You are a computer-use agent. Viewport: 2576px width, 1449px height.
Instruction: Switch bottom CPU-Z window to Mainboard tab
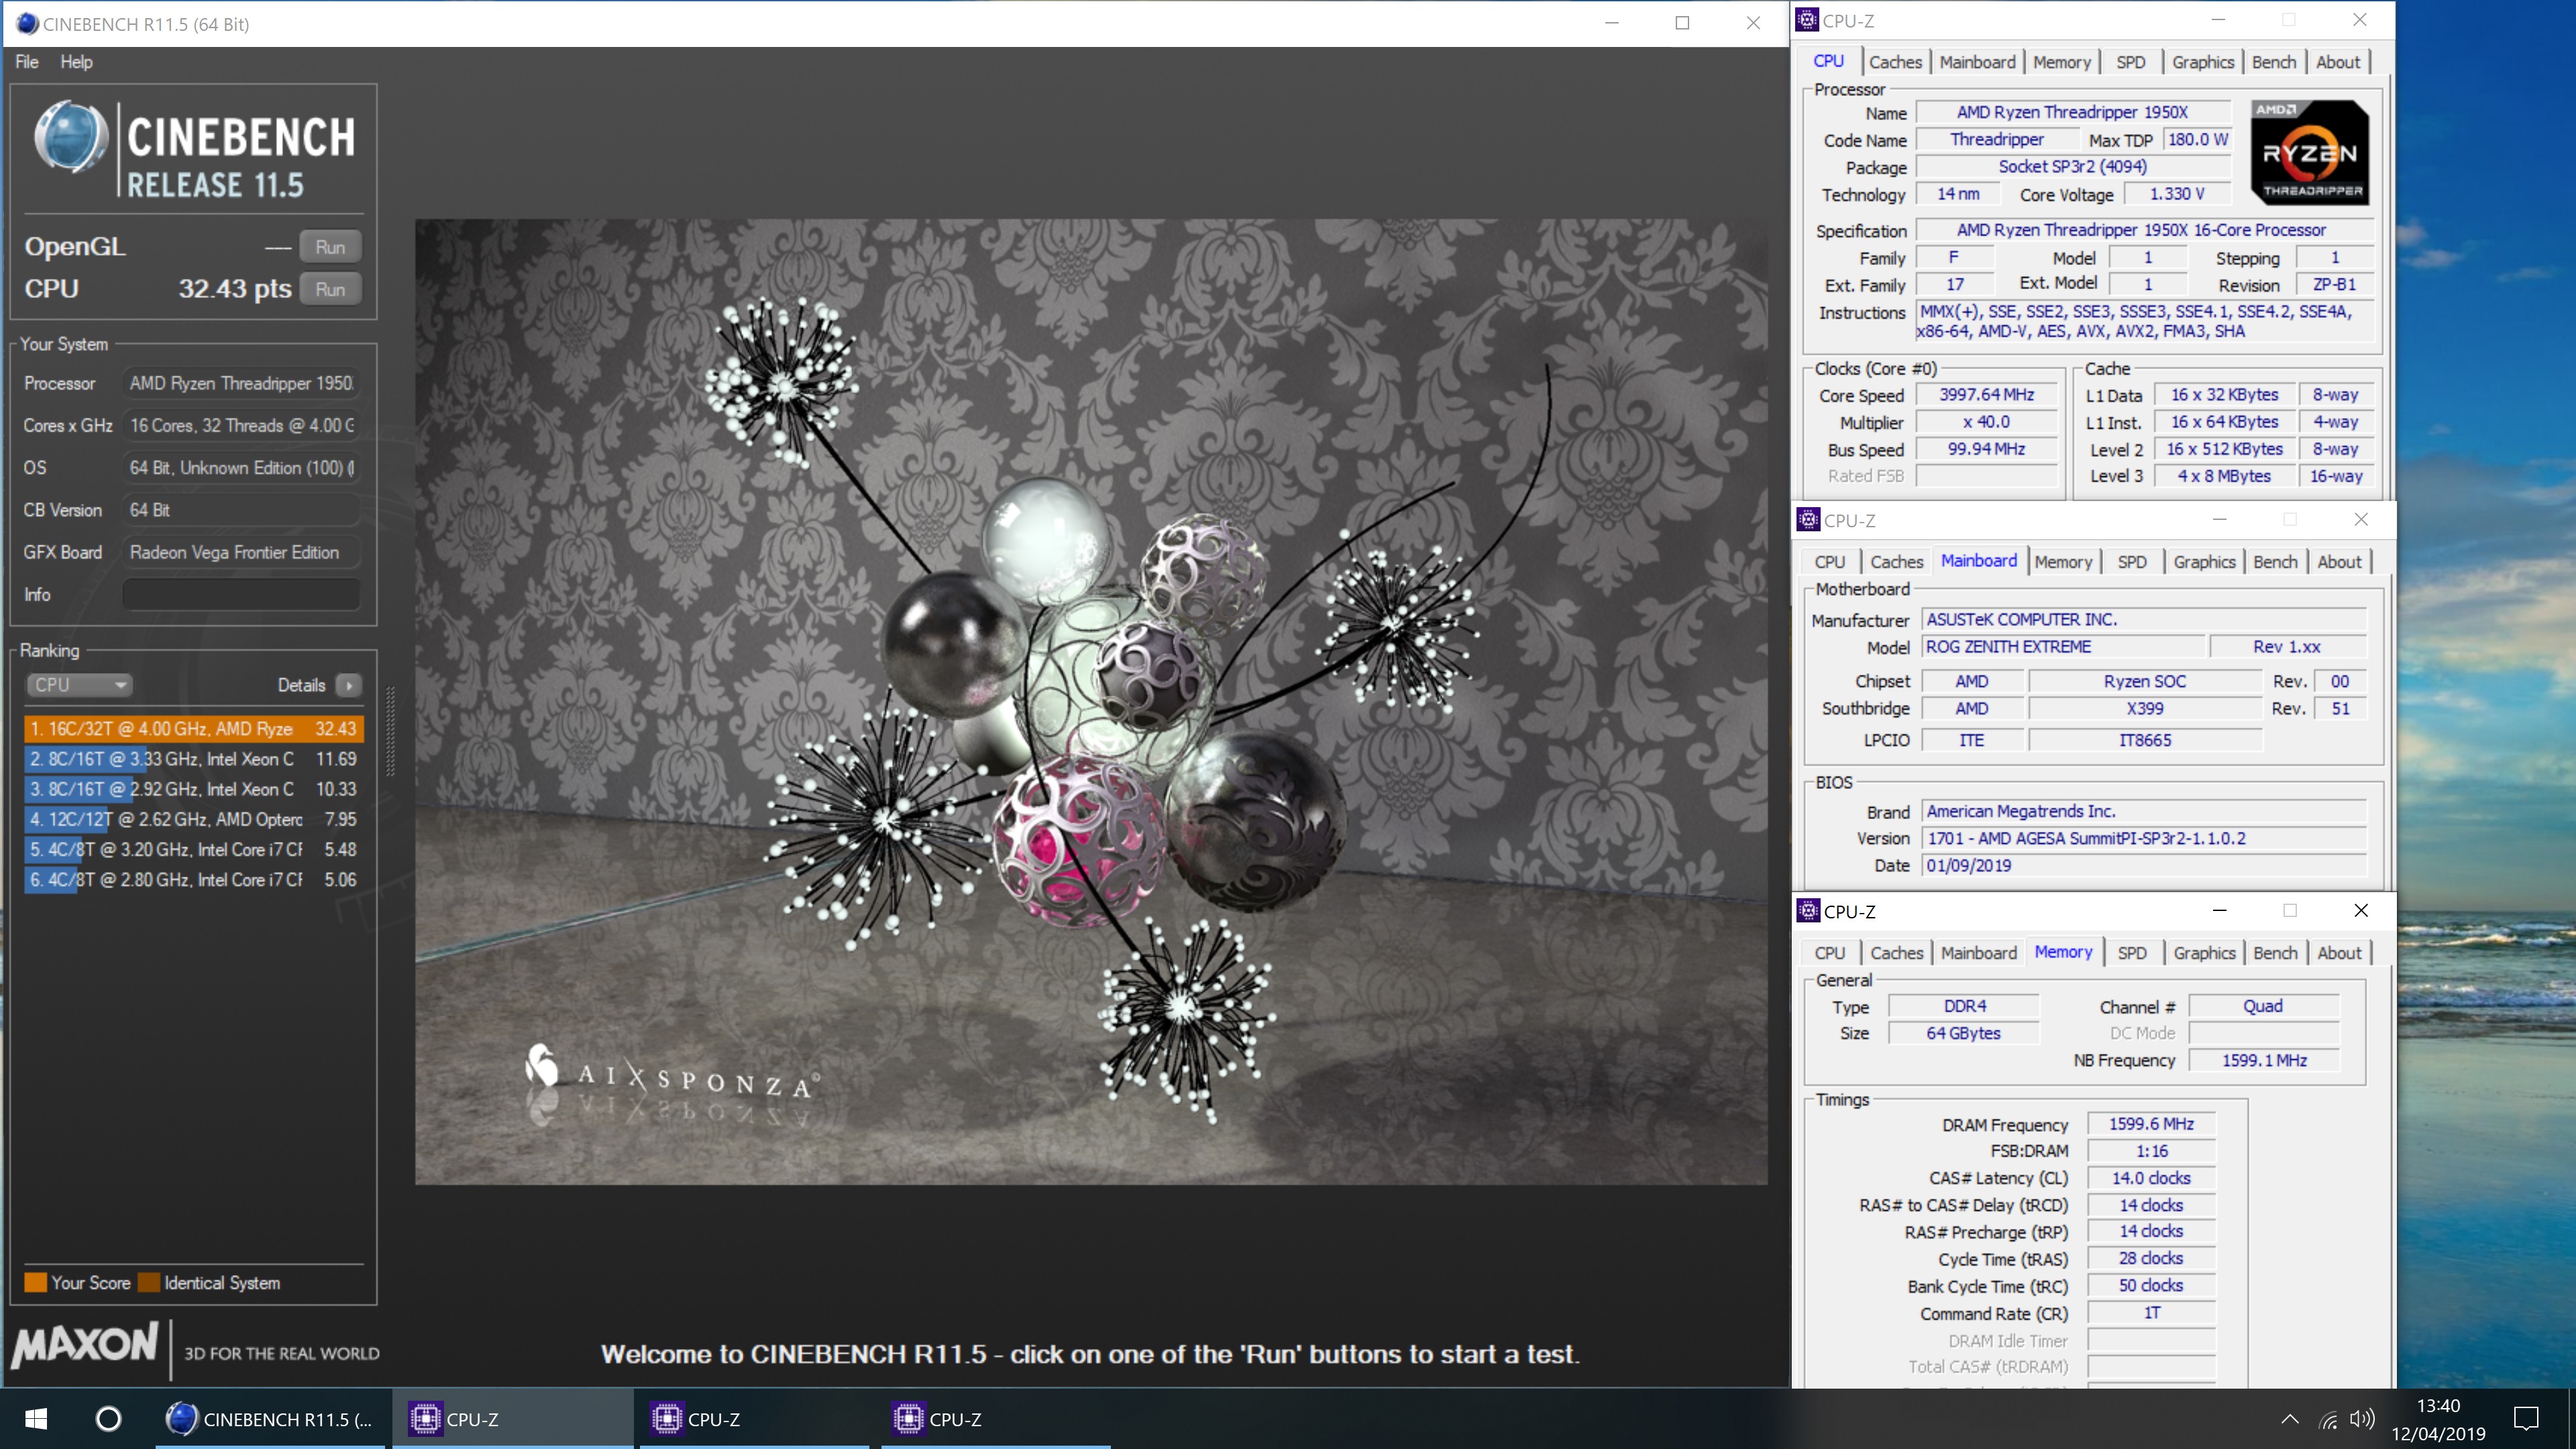tap(1979, 953)
